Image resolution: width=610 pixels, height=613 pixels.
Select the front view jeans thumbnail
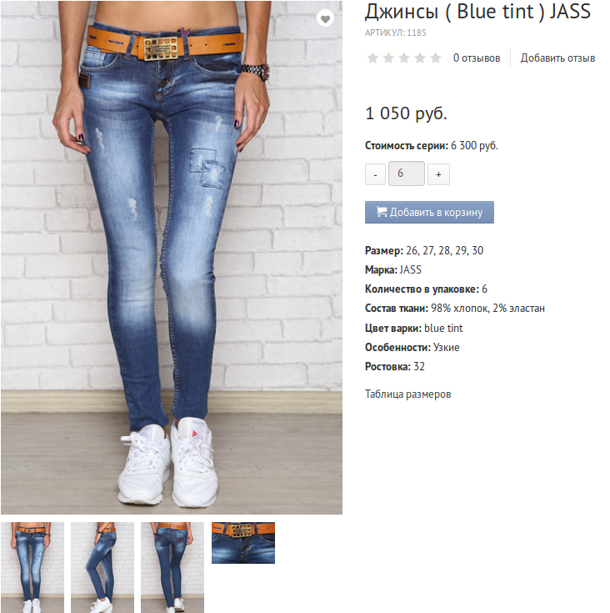tap(32, 567)
